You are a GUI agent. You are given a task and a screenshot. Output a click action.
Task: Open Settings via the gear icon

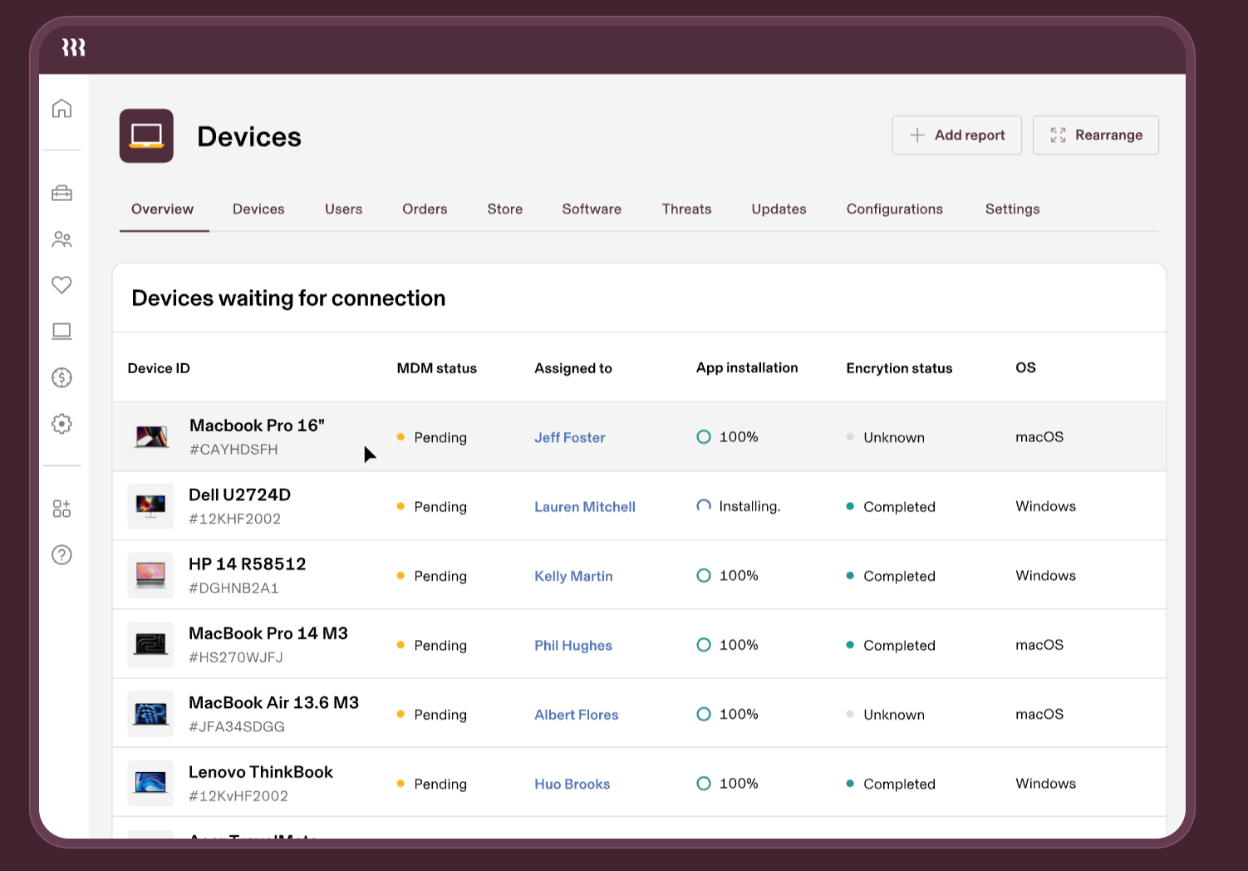(61, 424)
